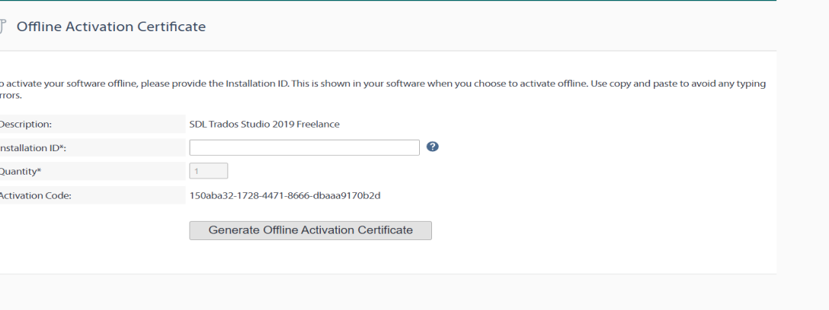Click the Activation Code label
Screen dimensions: 829x310
point(35,195)
